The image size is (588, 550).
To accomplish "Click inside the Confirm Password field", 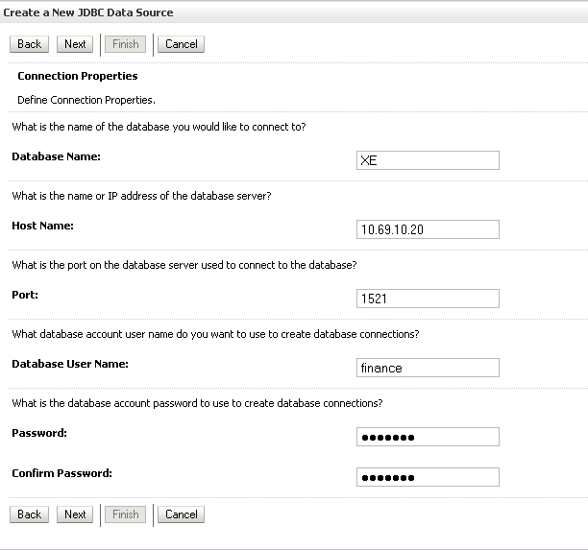I will click(428, 477).
